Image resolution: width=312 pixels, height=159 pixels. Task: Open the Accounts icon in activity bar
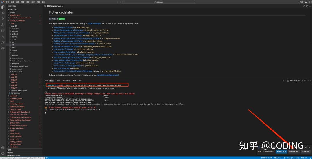(x=3, y=148)
